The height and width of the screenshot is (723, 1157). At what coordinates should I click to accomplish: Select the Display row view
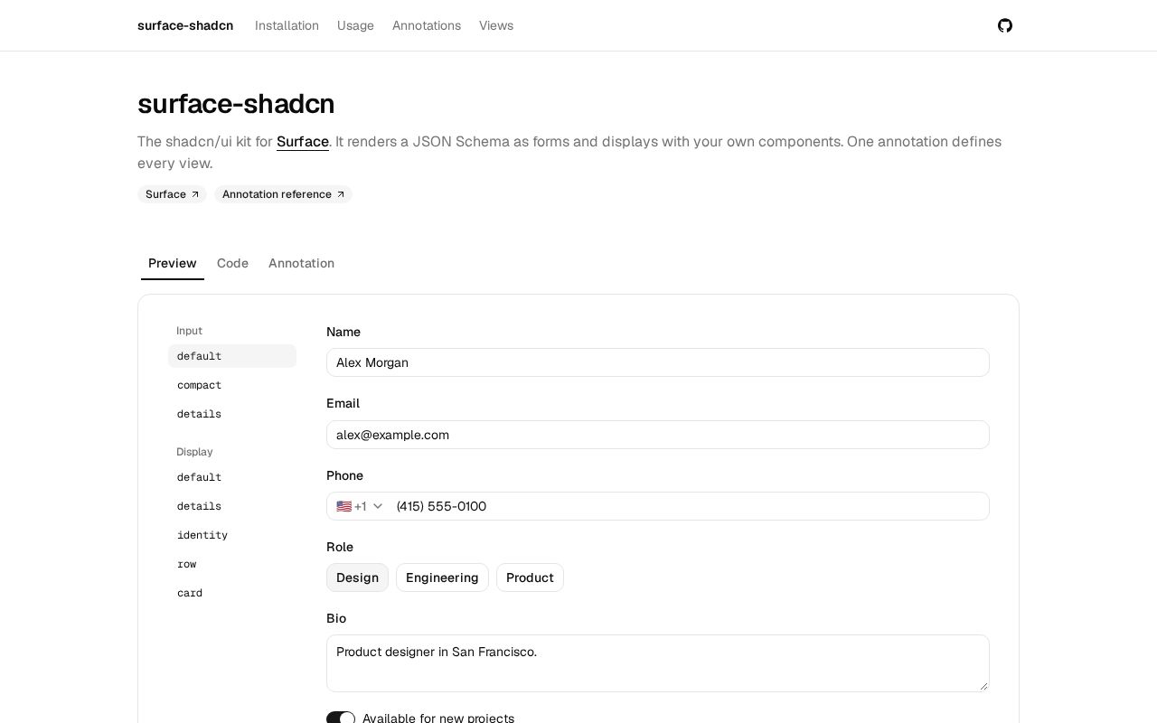(232, 564)
